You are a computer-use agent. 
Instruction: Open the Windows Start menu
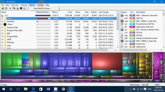coord(4,89)
